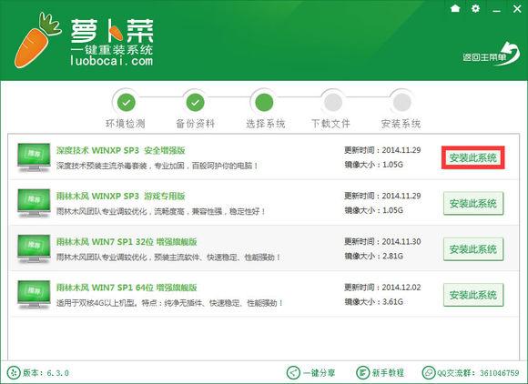Click description 流畅度高，兼容性强
Image resolution: width=528 pixels, height=384 pixels.
point(189,212)
